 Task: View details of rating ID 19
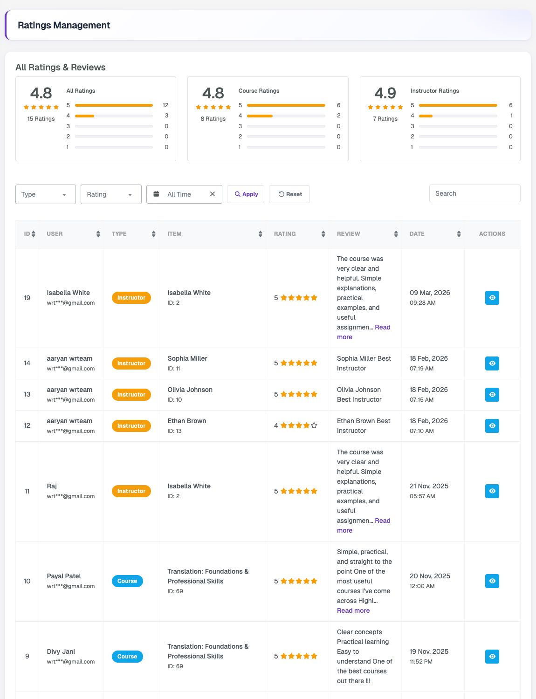[x=492, y=298]
